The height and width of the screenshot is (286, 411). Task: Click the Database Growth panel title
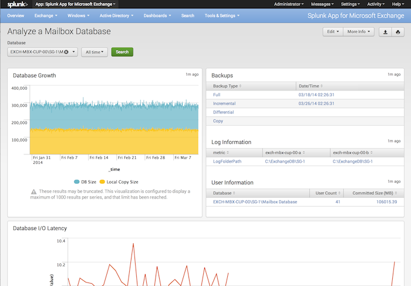(34, 76)
